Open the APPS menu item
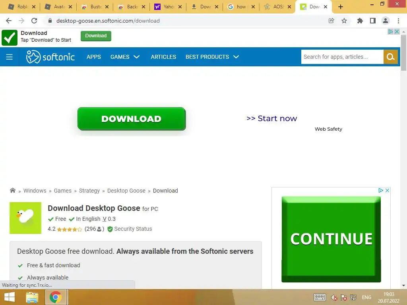This screenshot has width=407, height=305. coord(94,57)
